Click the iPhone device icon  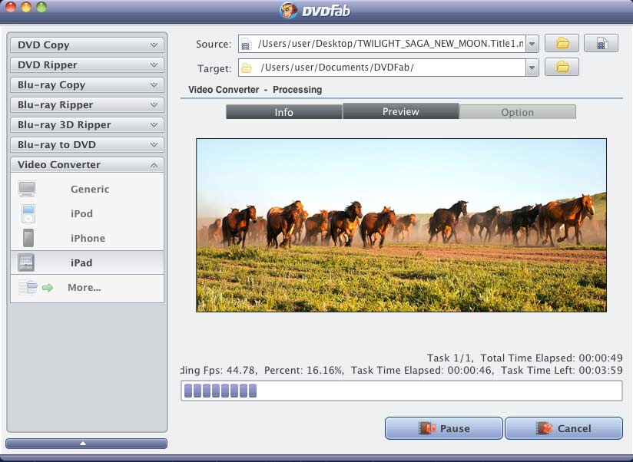pos(28,238)
